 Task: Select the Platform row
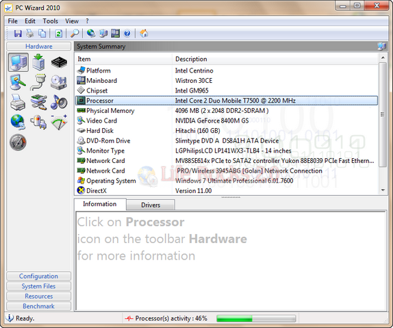click(x=227, y=71)
